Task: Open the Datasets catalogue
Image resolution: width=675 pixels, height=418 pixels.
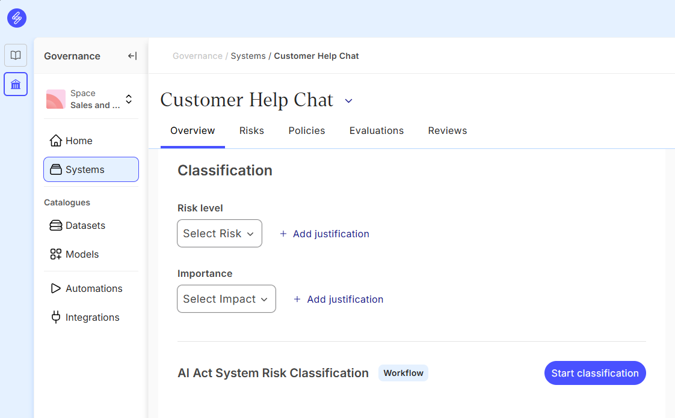Action: coord(85,225)
